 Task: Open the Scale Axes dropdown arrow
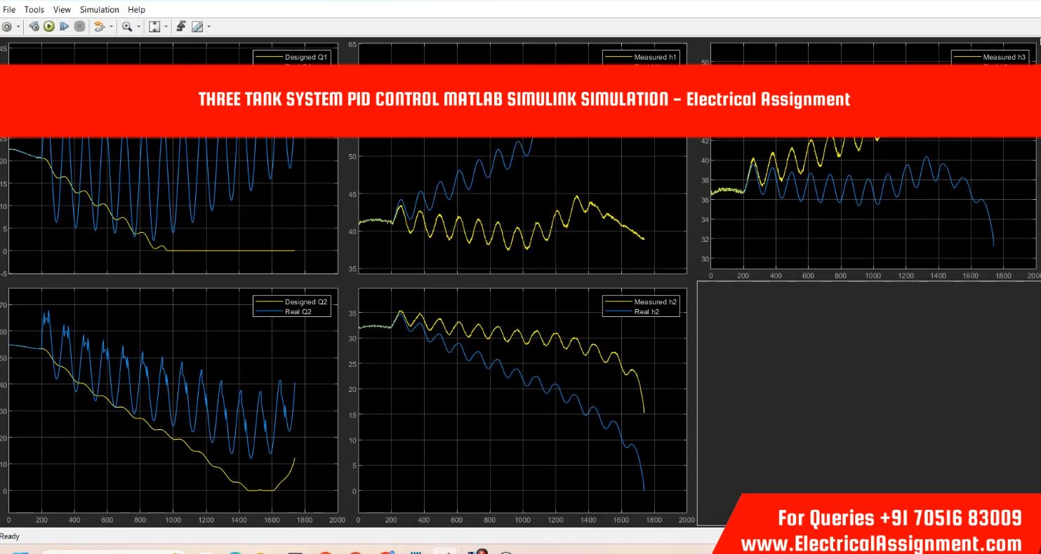pyautogui.click(x=166, y=27)
